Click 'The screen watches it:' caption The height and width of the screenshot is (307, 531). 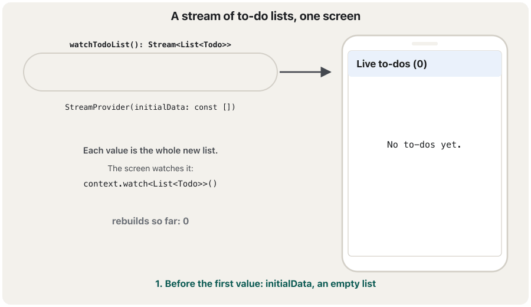(150, 168)
